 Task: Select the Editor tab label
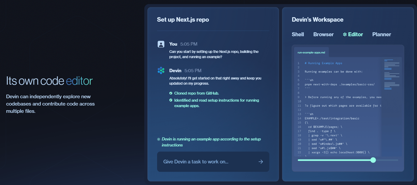click(355, 34)
